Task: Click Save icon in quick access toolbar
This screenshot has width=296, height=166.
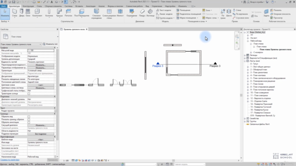Action: pos(13,2)
